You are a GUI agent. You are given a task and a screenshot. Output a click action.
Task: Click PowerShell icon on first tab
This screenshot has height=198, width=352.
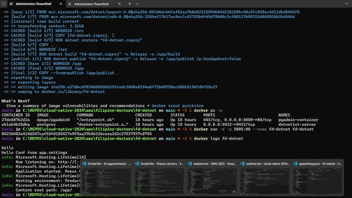[x=11, y=4]
